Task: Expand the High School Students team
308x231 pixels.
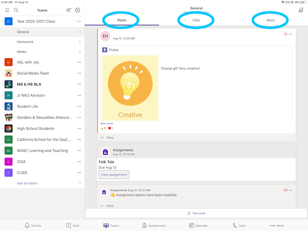Action: click(2, 129)
